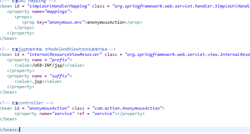Select the com.action.AnonymousAction class value
250x134 pixels.
[127, 108]
